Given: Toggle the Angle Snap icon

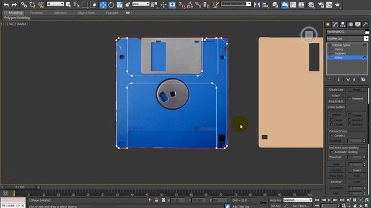Looking at the screenshot, I should point(190,5).
